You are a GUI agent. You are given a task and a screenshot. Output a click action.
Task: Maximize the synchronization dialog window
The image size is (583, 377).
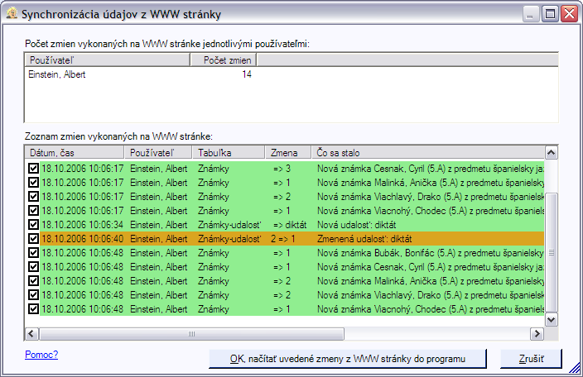pos(550,14)
